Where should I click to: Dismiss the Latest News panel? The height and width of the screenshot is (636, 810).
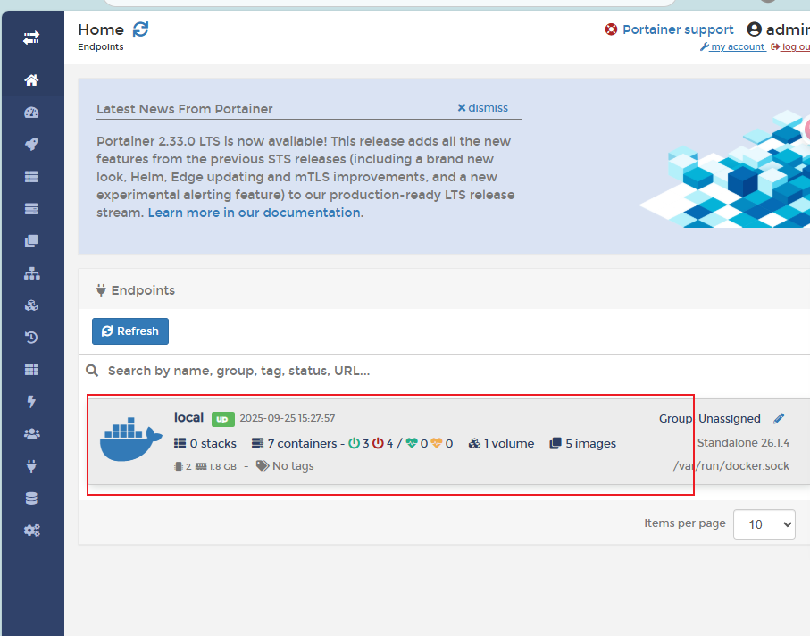coord(482,108)
